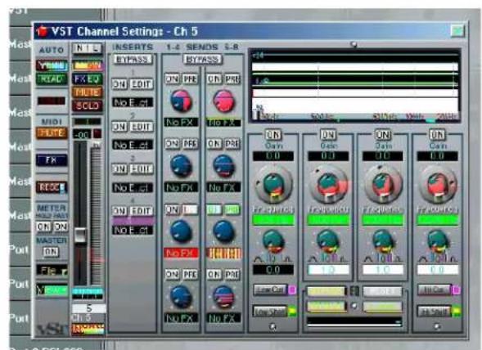Click third EQ band Q knob
The height and width of the screenshot is (350, 482).
click(x=383, y=242)
